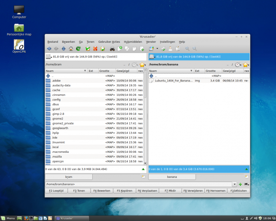The height and width of the screenshot is (221, 276).
Task: Open file search with binoculars icon
Action: tap(112, 49)
